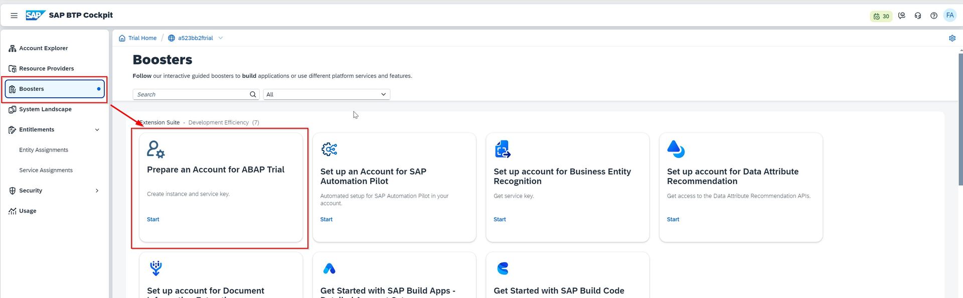Click the vertical page scrollbar
Screen dimensions: 963x298
[960, 119]
